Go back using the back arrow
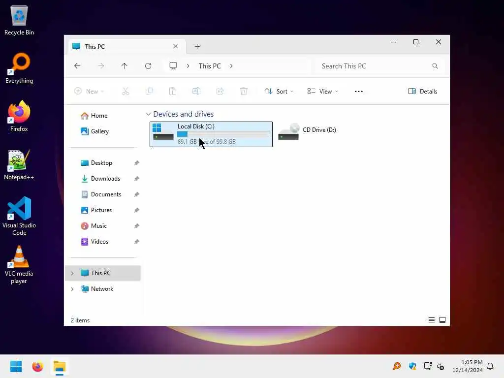The width and height of the screenshot is (504, 378). [x=77, y=66]
